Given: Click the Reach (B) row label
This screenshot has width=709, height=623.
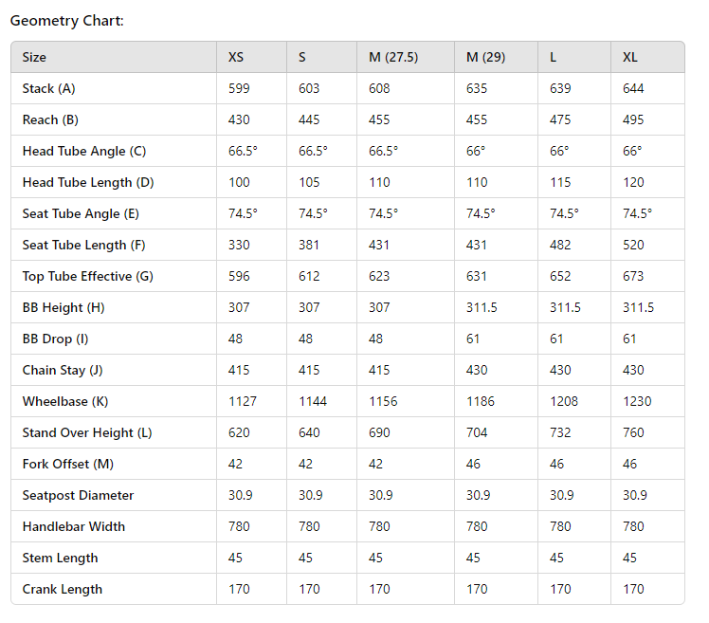Looking at the screenshot, I should point(49,119).
